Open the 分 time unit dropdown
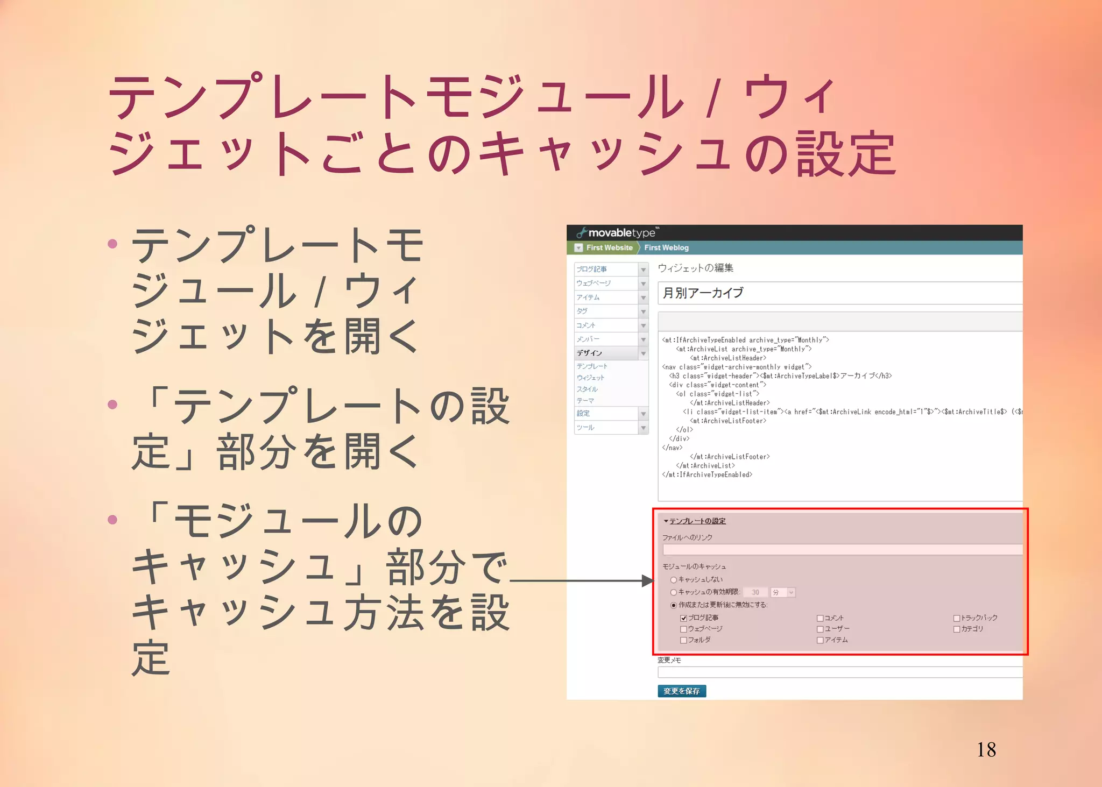 (782, 592)
